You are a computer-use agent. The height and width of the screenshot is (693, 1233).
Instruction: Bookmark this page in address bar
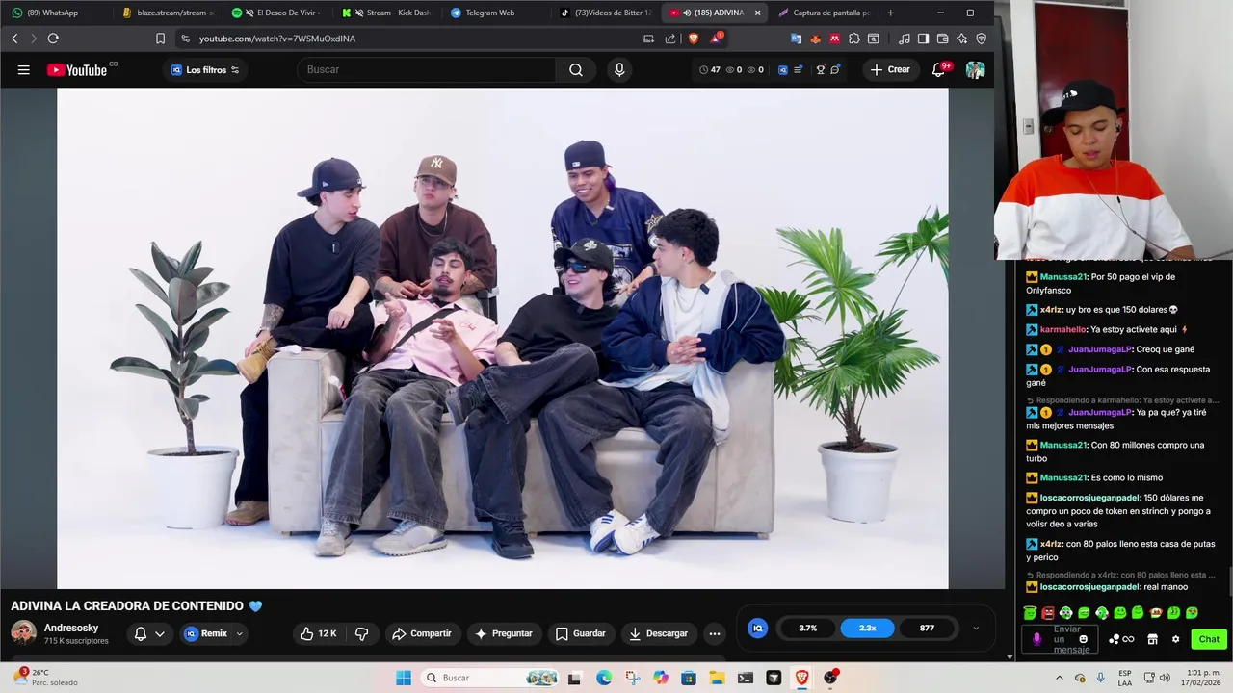tap(160, 38)
